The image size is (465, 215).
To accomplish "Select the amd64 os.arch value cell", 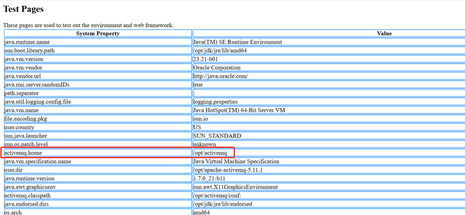I will [x=202, y=212].
